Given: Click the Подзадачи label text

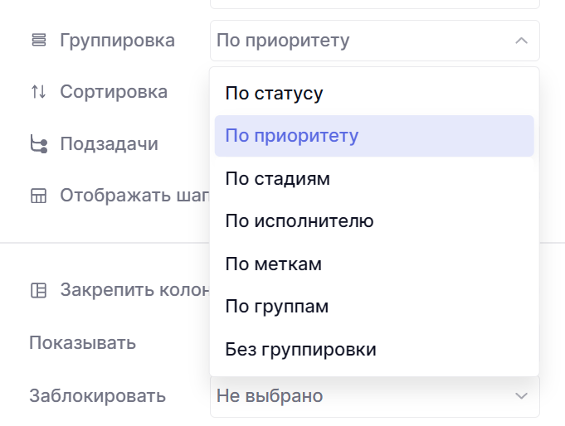Looking at the screenshot, I should tap(109, 144).
